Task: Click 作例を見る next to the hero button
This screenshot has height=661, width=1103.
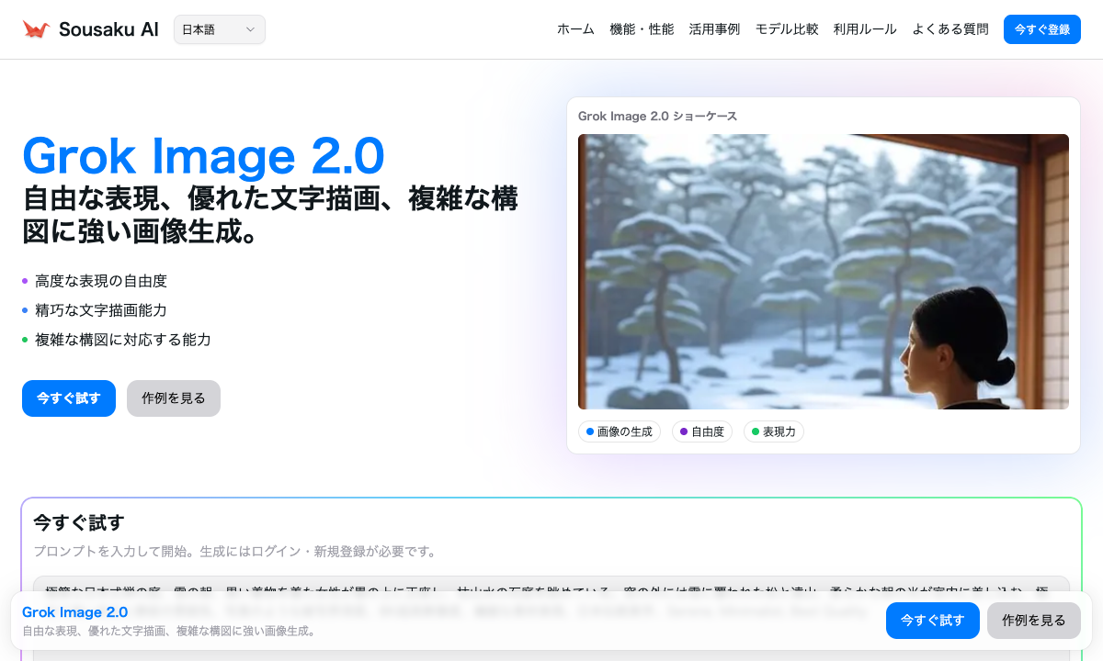Action: coord(173,398)
